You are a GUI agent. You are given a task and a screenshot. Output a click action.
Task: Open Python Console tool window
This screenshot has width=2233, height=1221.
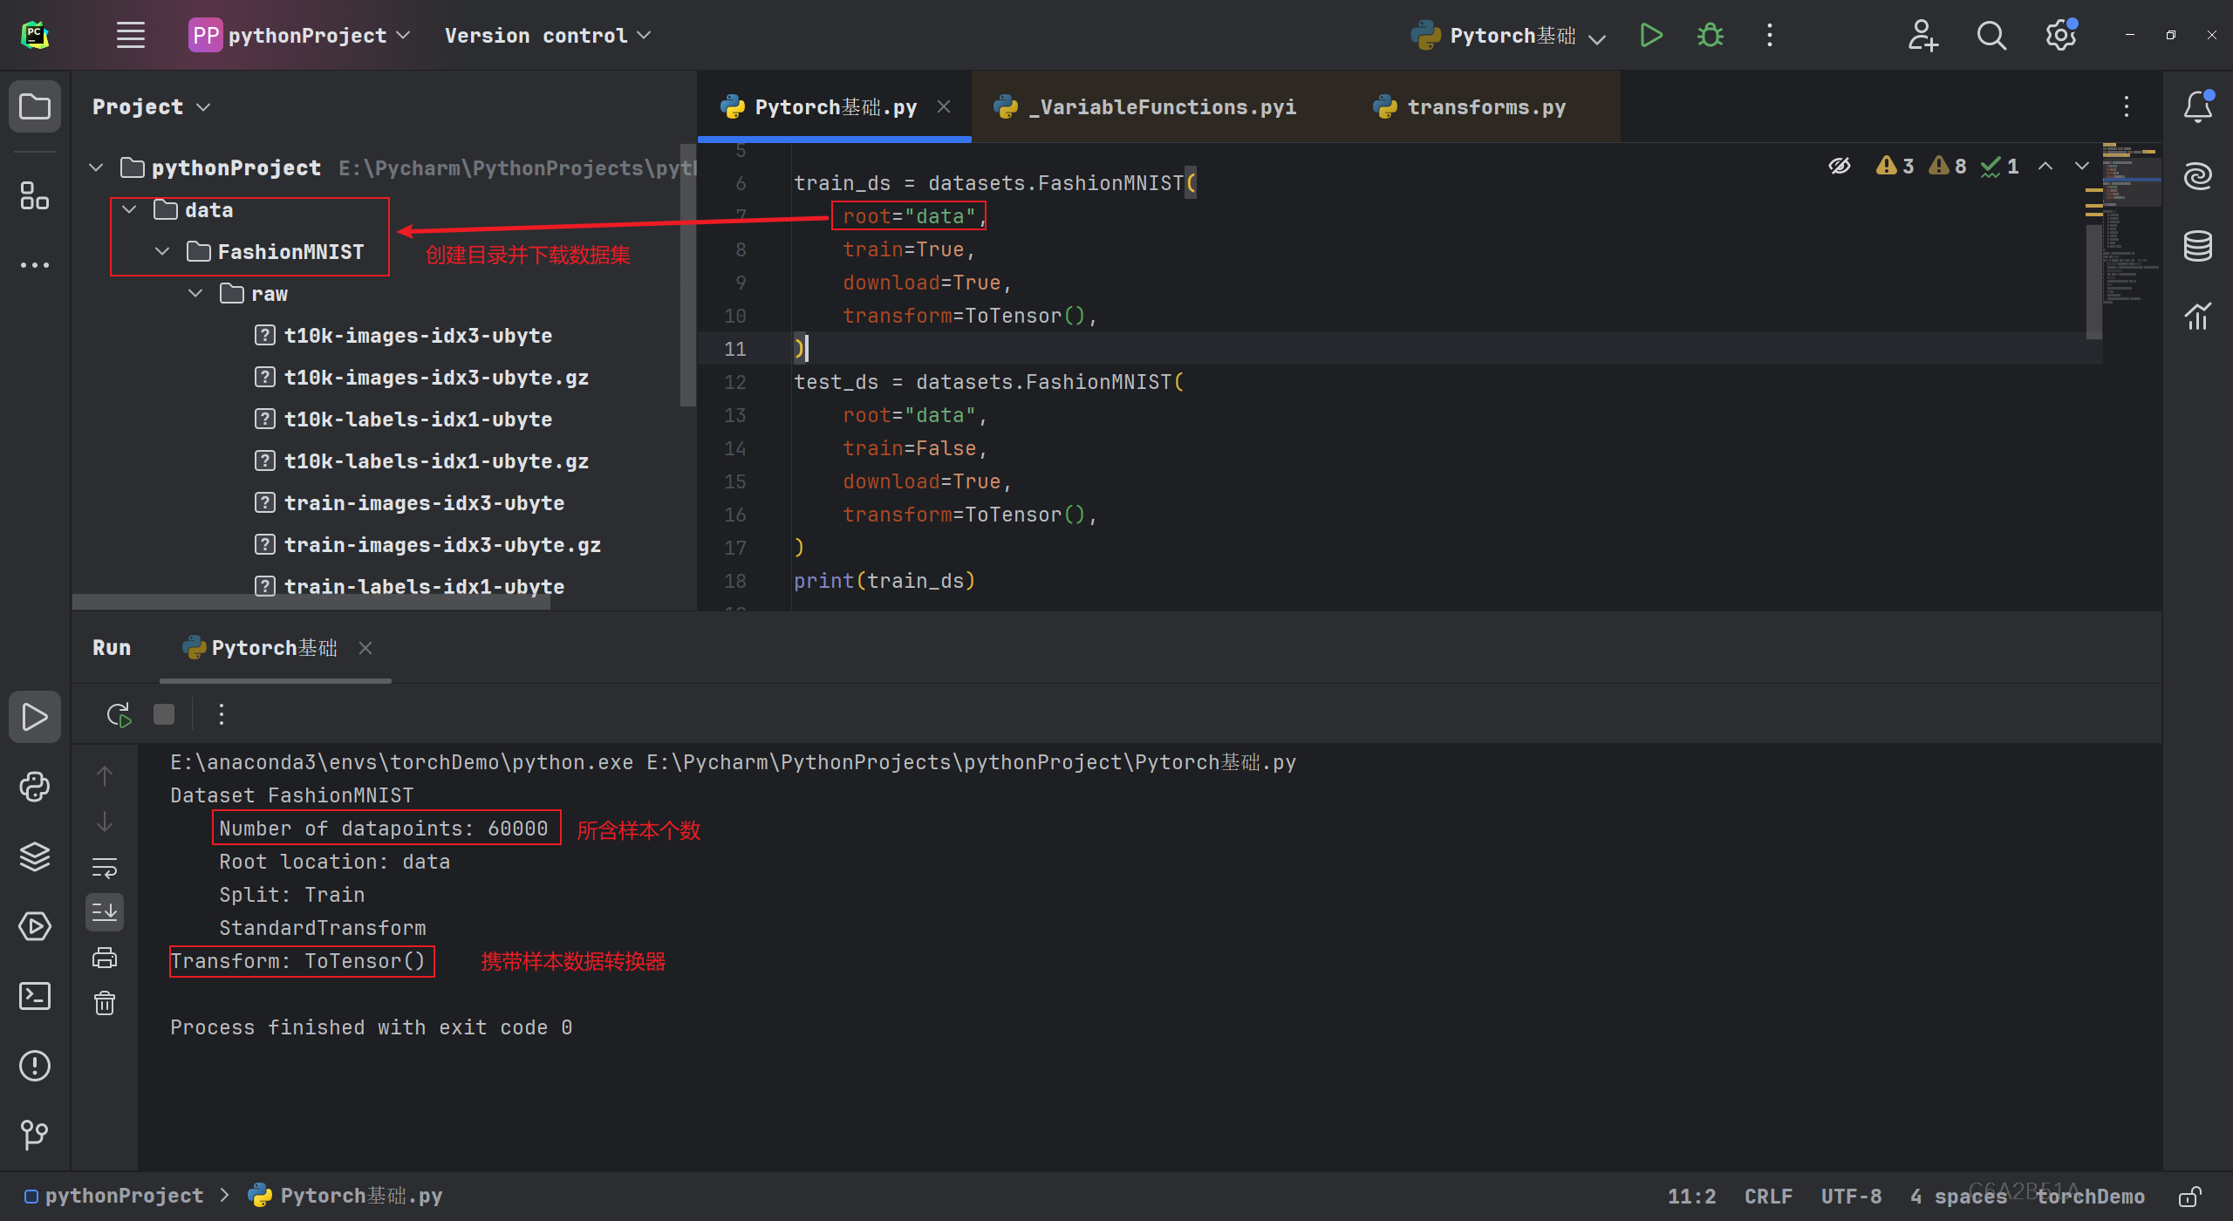coord(35,787)
